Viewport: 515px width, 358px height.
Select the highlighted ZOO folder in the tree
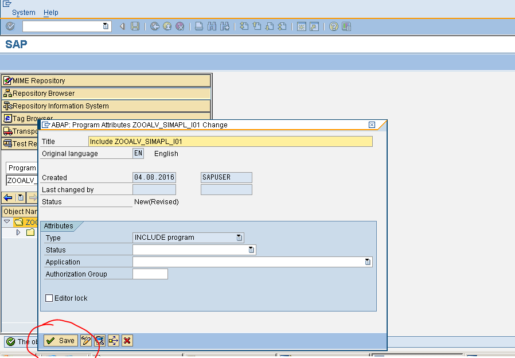tap(26, 222)
